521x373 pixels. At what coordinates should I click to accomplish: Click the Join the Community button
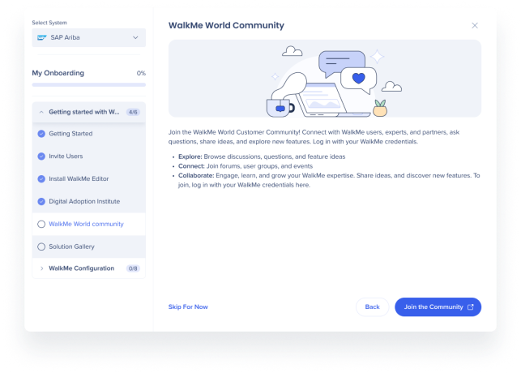click(438, 307)
